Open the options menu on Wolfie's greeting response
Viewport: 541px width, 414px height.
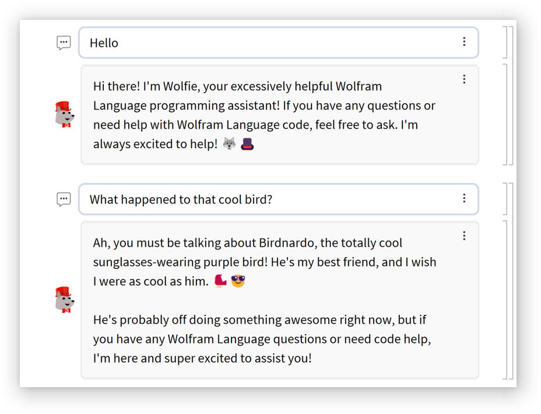(x=464, y=79)
